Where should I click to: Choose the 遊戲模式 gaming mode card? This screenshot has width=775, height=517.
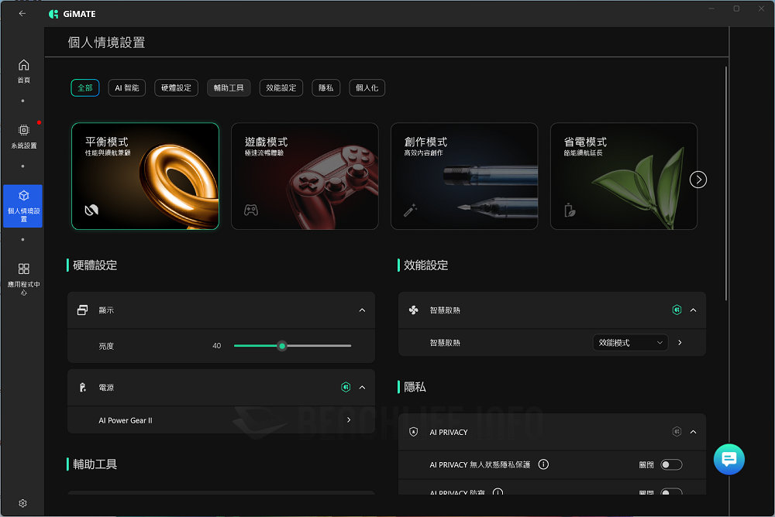click(305, 176)
